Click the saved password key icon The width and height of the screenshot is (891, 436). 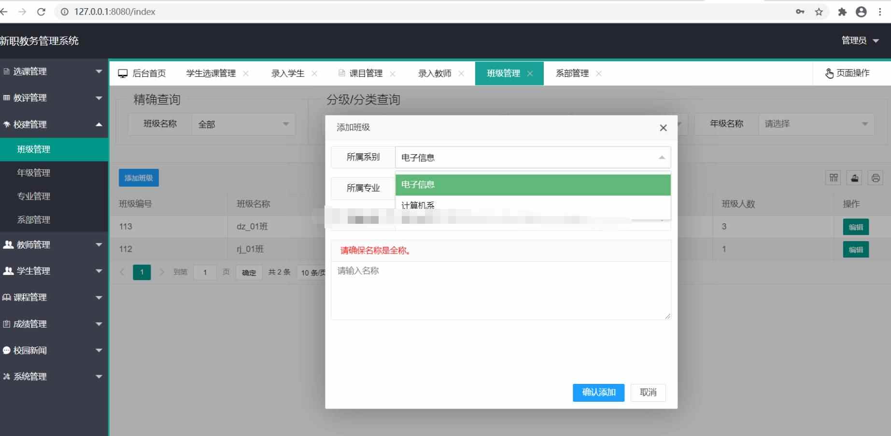click(x=800, y=12)
